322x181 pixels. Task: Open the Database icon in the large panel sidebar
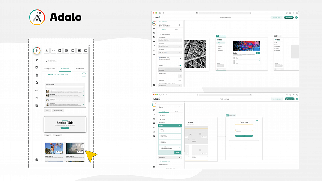(37, 75)
